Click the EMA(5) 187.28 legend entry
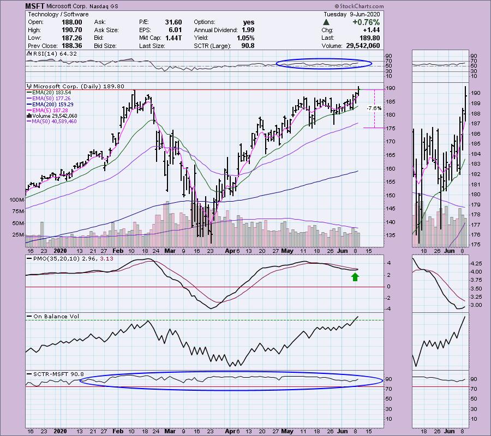 [47, 111]
